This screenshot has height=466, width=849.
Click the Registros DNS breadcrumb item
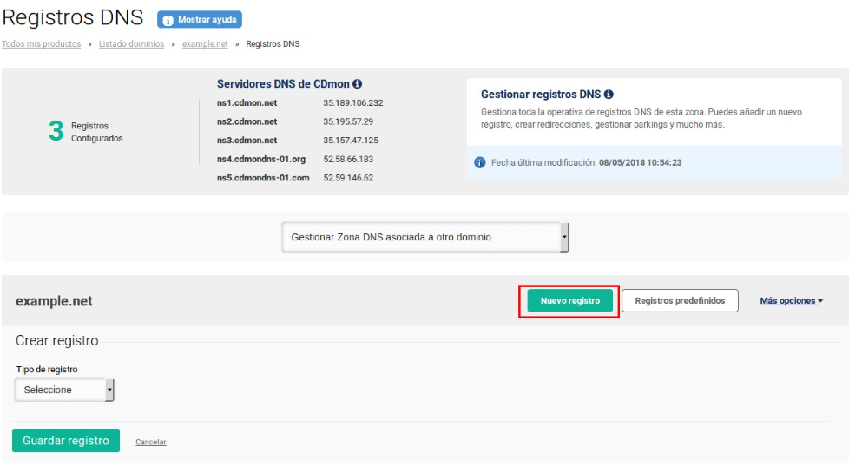pos(273,43)
